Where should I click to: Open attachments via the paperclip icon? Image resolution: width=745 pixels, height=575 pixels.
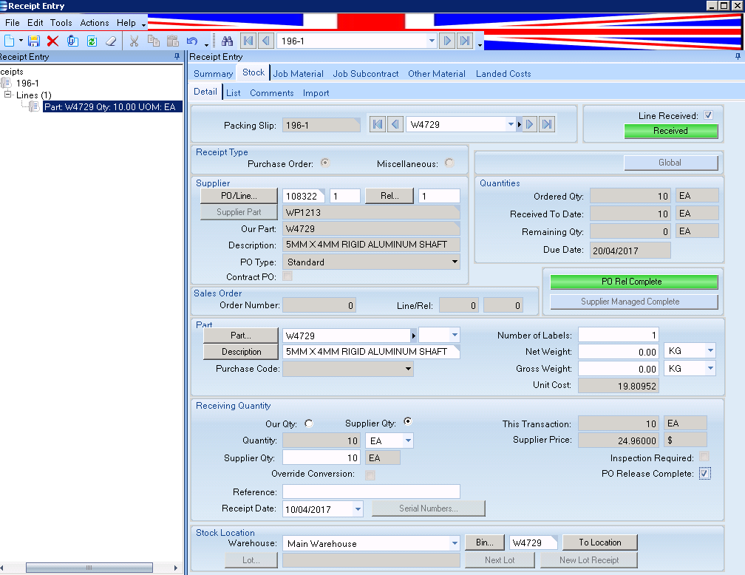72,41
